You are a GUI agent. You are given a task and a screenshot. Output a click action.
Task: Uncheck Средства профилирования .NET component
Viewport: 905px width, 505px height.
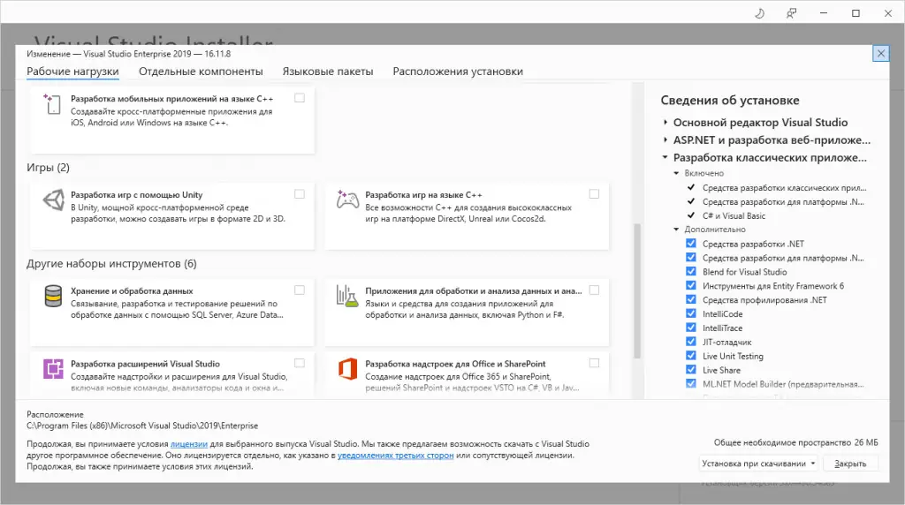pos(691,299)
